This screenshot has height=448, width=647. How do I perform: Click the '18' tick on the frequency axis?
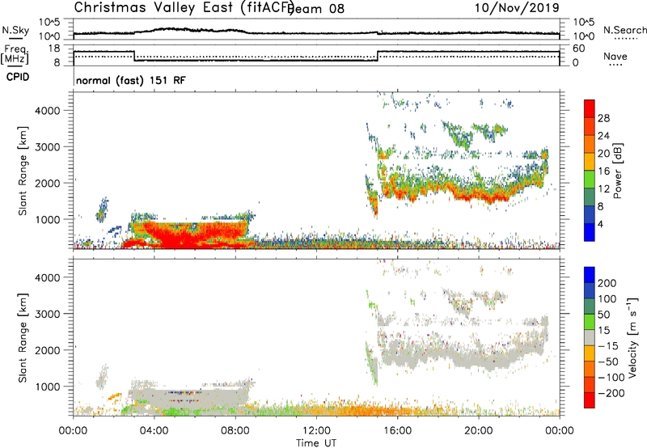pyautogui.click(x=54, y=49)
